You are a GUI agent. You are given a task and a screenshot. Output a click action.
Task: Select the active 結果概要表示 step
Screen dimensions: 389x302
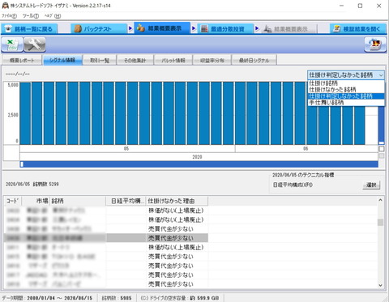[x=162, y=28]
